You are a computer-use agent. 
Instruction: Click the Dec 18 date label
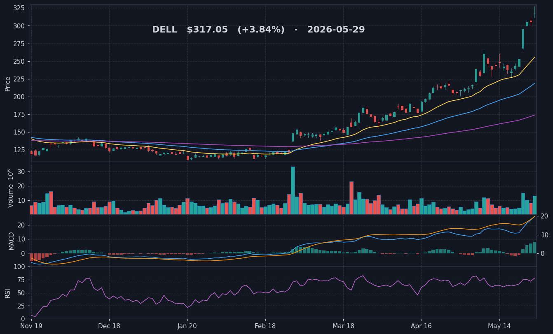[x=109, y=326]
